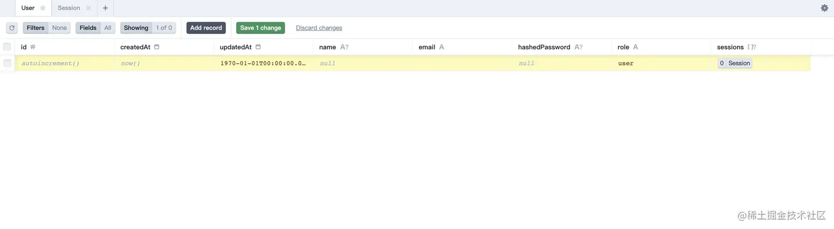Open Prisma Studio settings gear
This screenshot has width=834, height=229.
tap(825, 8)
